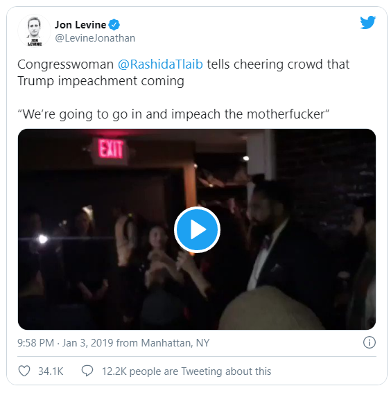
Task: Click the reply speech bubble icon
Action: click(87, 371)
